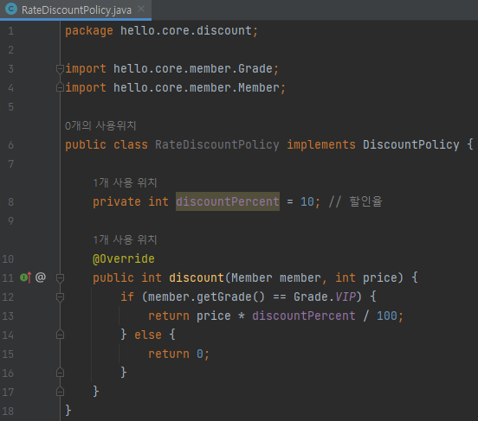
Task: Select the RateDiscountPolicy.java editor tab
Action: point(75,10)
